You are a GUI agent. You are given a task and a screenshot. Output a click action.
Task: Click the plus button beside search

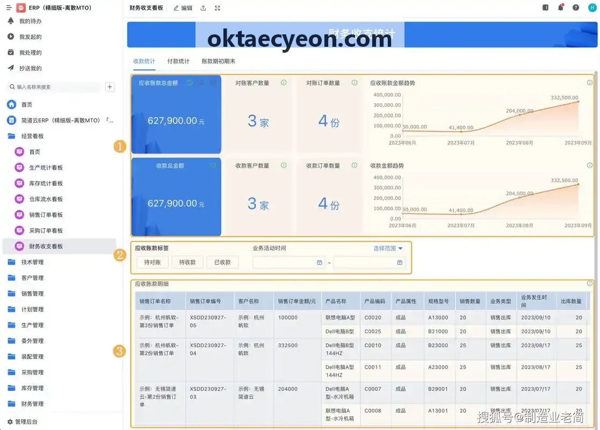[x=110, y=87]
